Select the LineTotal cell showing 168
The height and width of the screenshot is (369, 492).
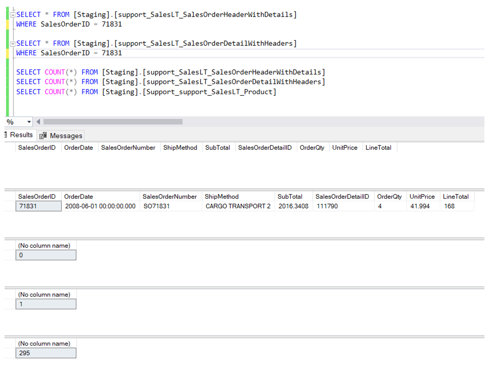pyautogui.click(x=456, y=206)
